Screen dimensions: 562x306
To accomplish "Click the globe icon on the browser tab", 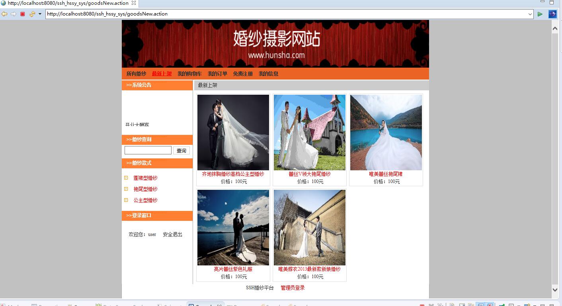I will click(3, 3).
